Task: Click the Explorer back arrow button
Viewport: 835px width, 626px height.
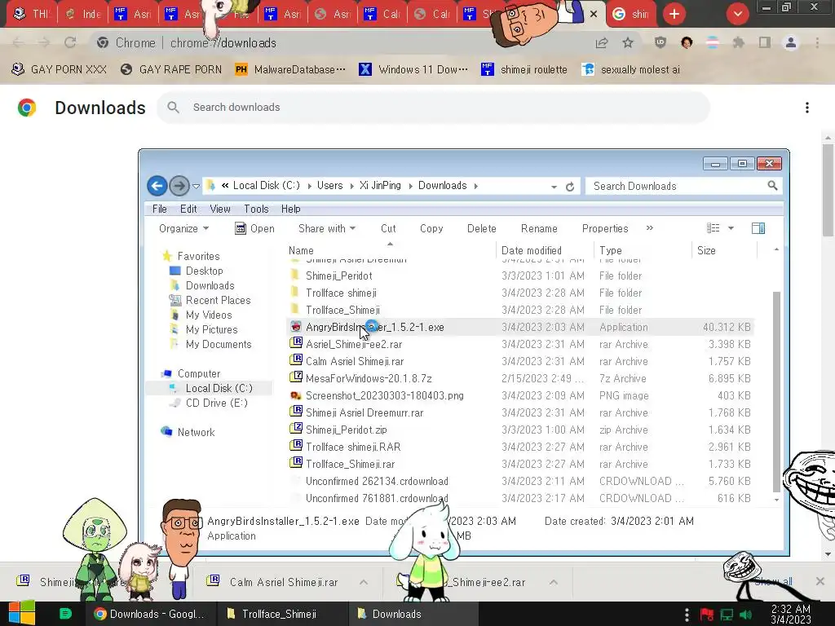Action: pos(157,186)
